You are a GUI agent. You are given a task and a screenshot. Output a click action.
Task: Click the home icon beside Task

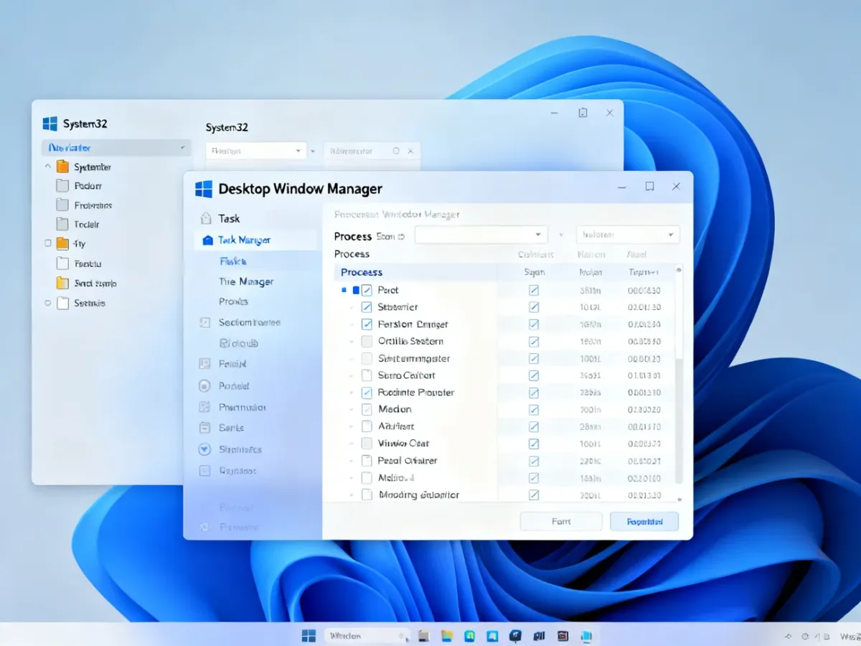(x=206, y=218)
